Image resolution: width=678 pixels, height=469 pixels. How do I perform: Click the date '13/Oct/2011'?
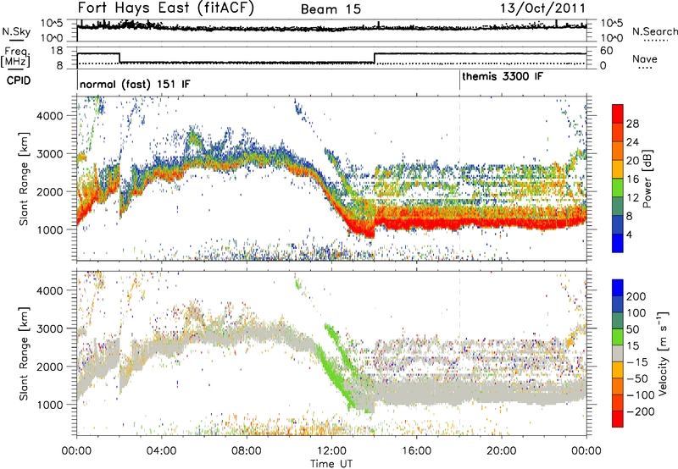pyautogui.click(x=542, y=8)
